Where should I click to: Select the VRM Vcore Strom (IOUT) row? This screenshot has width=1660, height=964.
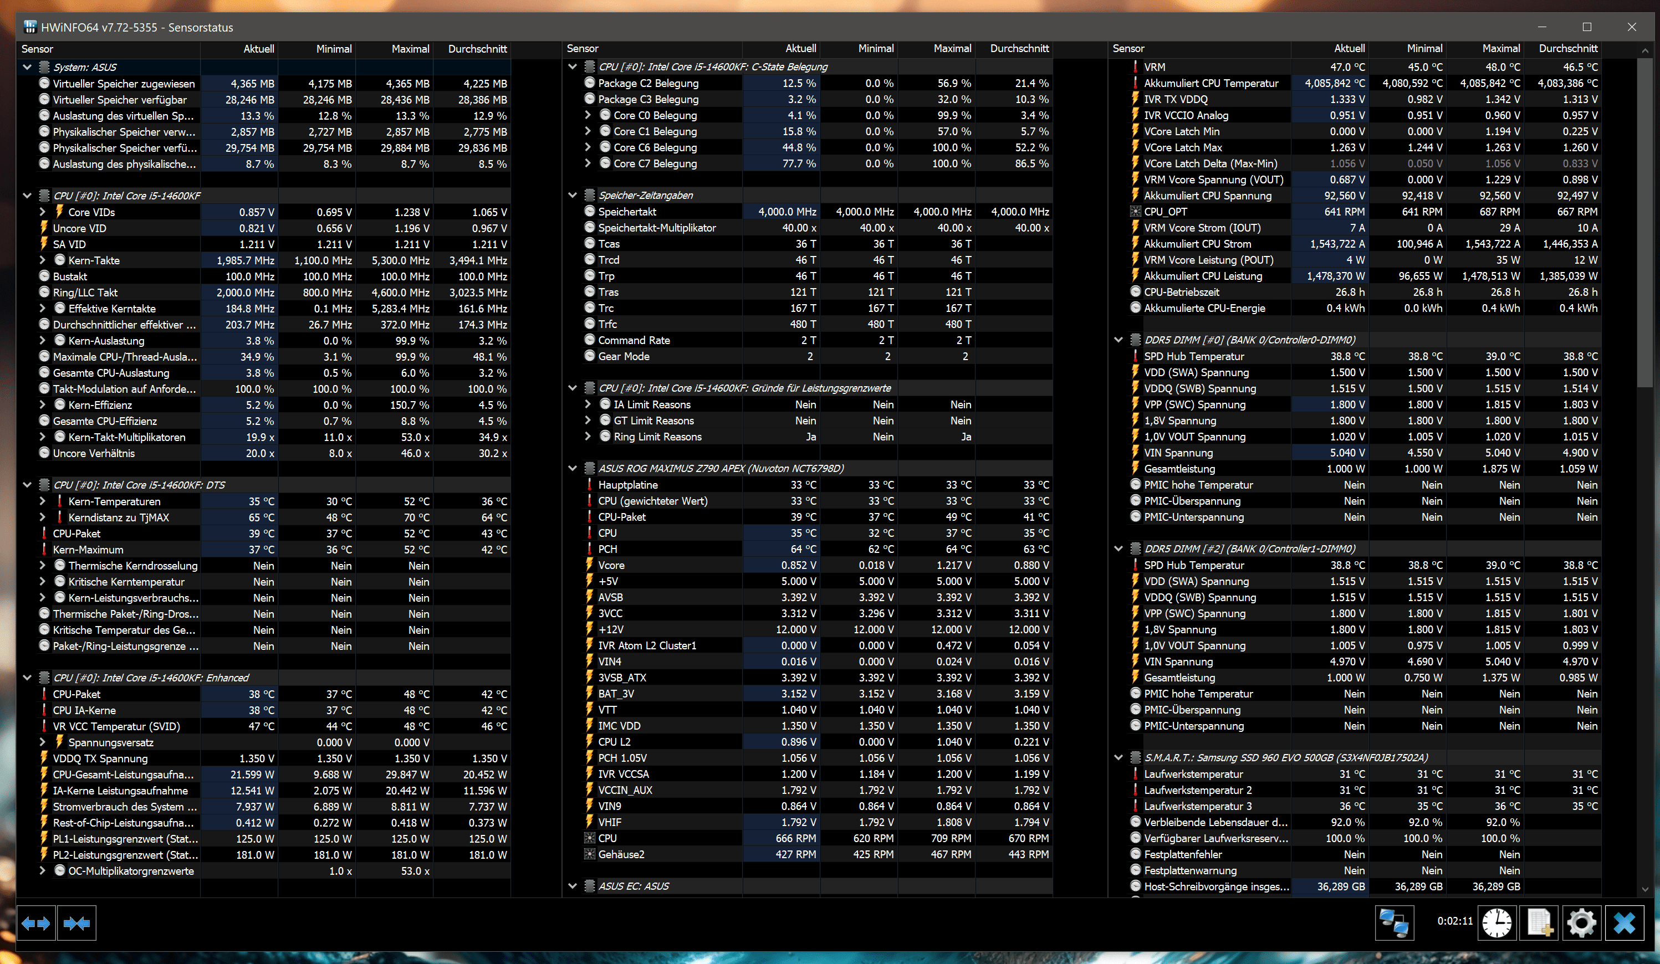click(1202, 228)
